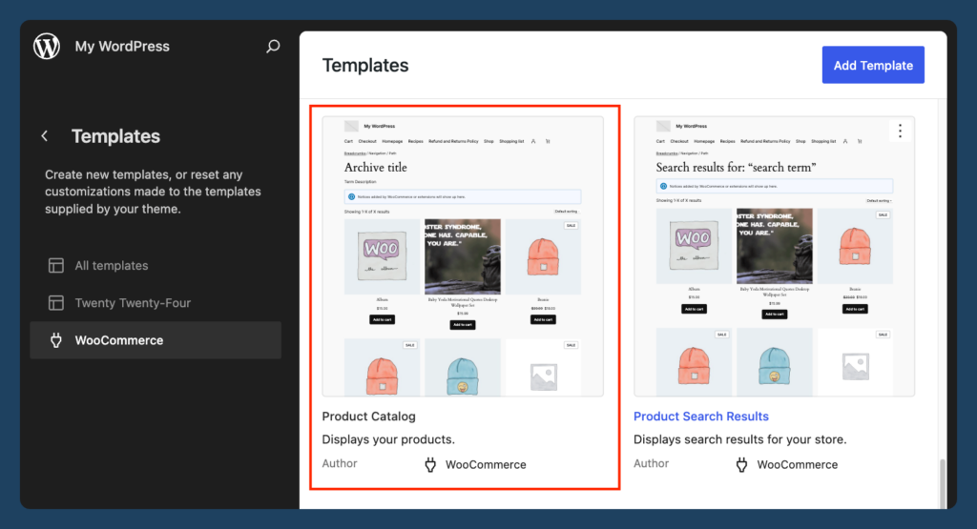Screen dimensions: 977x529
Task: Click WooCommerce author name under Product Catalog
Action: [x=486, y=464]
